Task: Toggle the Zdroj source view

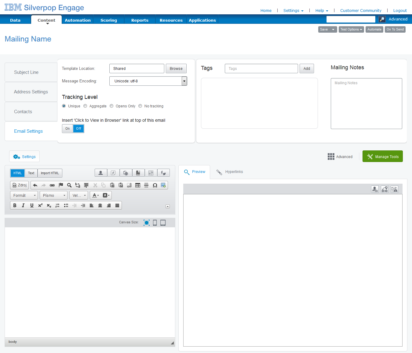Action: tap(19, 185)
